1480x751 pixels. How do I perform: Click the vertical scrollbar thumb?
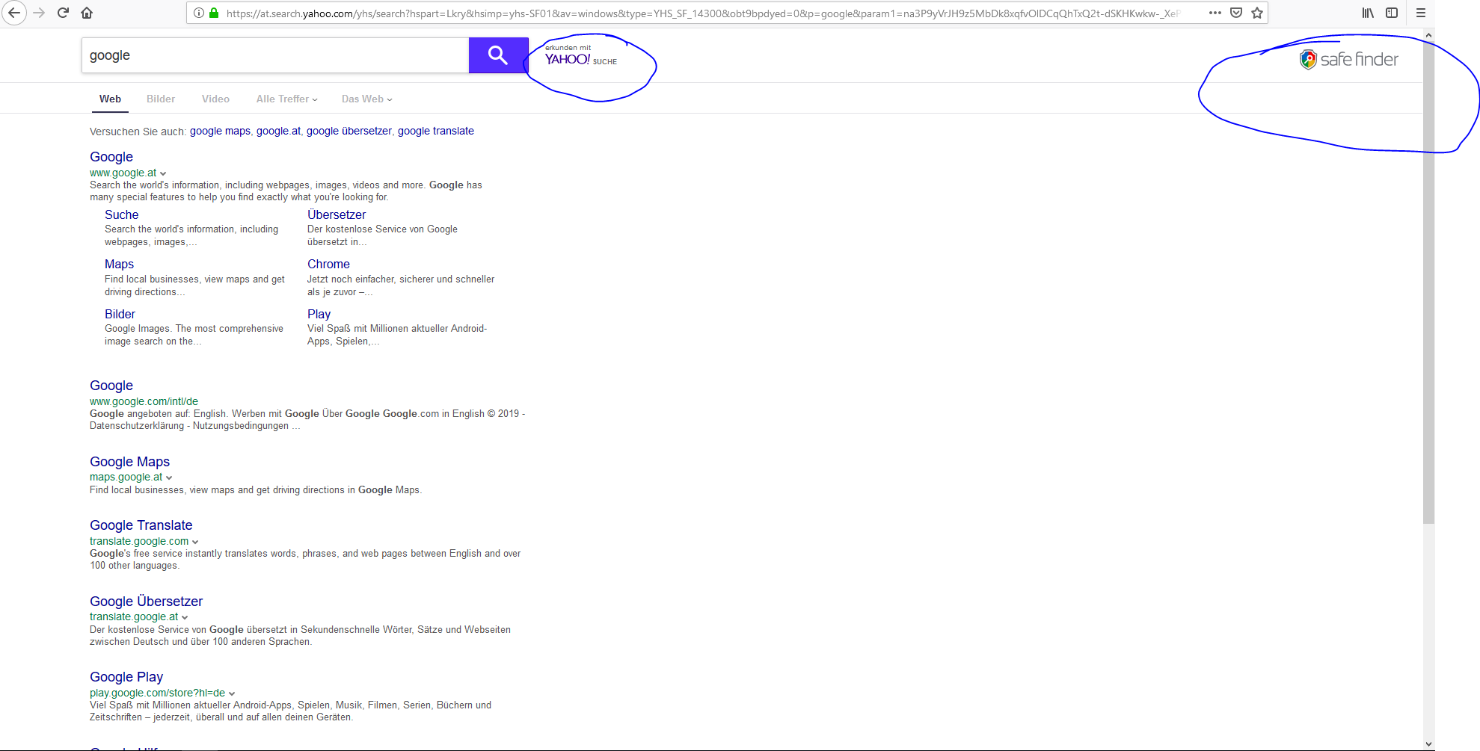1428,282
